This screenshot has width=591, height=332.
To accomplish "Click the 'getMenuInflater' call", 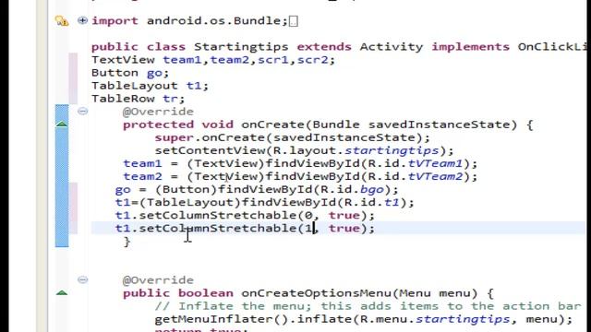I will 213,319.
